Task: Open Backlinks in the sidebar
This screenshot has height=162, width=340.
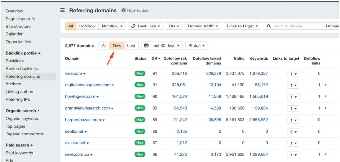Action: tap(15, 61)
